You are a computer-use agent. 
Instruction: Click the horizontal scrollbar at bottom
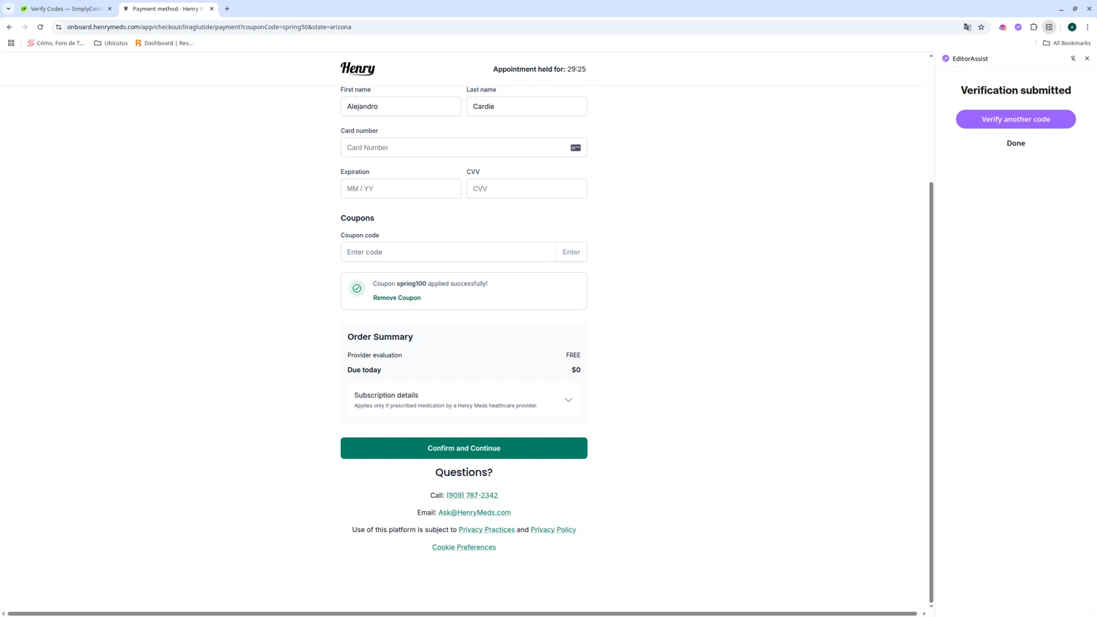462,613
